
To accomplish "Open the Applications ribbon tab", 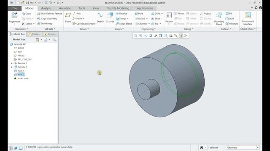I will [145, 8].
